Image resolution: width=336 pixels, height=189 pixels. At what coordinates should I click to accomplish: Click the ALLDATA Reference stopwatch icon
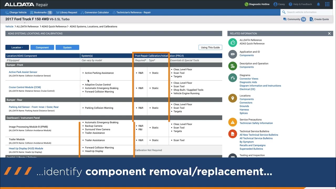(x=233, y=42)
